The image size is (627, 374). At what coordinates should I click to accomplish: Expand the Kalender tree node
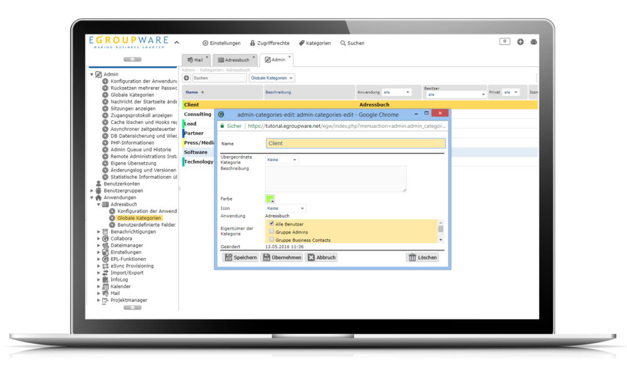pos(98,286)
